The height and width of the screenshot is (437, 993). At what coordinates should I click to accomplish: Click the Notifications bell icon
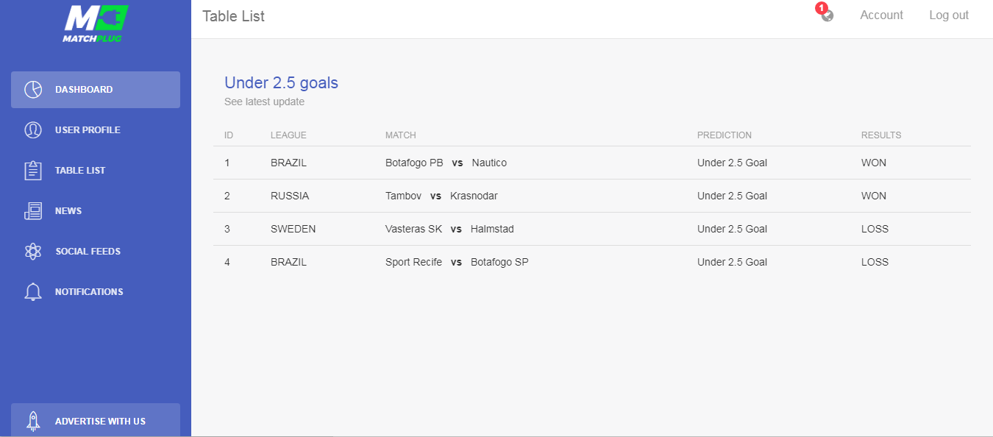coord(33,292)
